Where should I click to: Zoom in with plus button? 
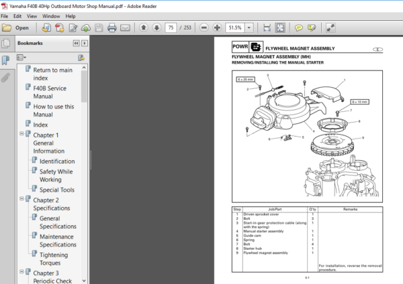tap(217, 27)
